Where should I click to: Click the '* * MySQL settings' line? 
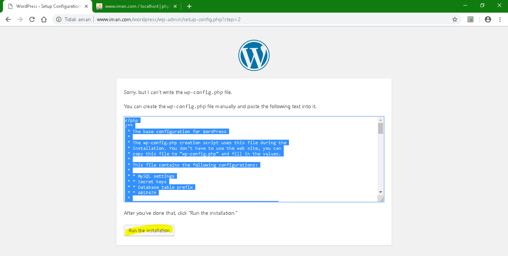pyautogui.click(x=151, y=176)
